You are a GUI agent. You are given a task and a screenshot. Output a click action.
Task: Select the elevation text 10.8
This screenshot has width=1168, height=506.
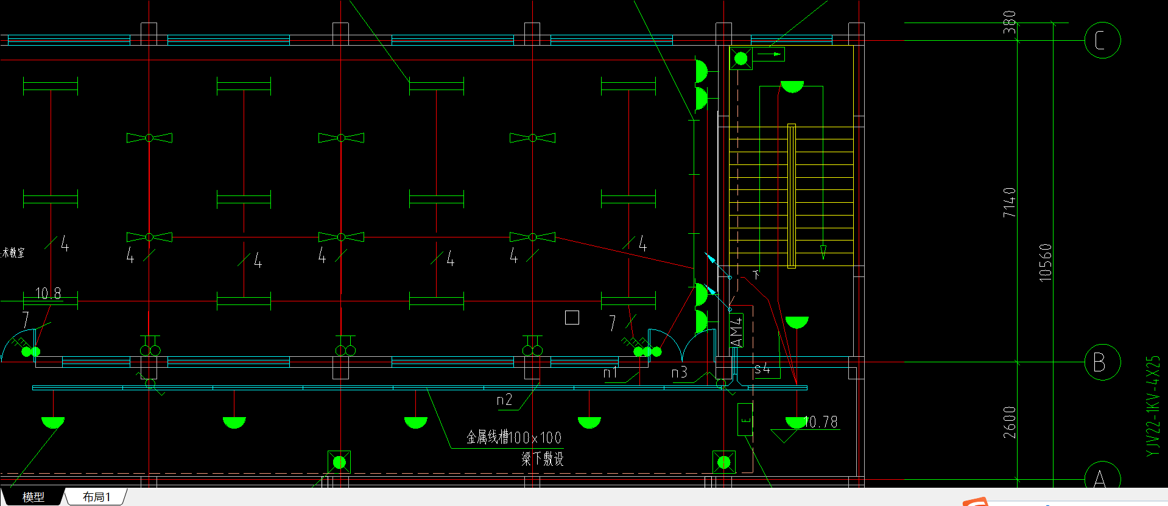48,293
